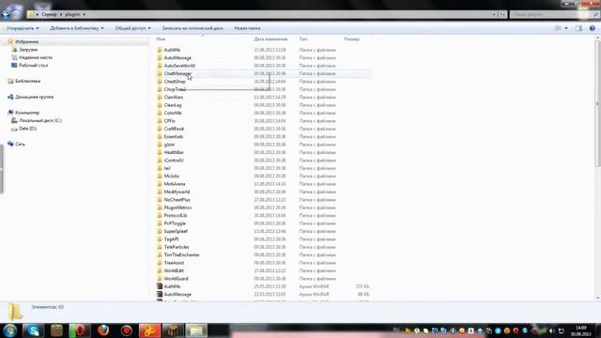601x338 pixels.
Task: Select Data (D:) drive in sidebar
Action: [27, 129]
